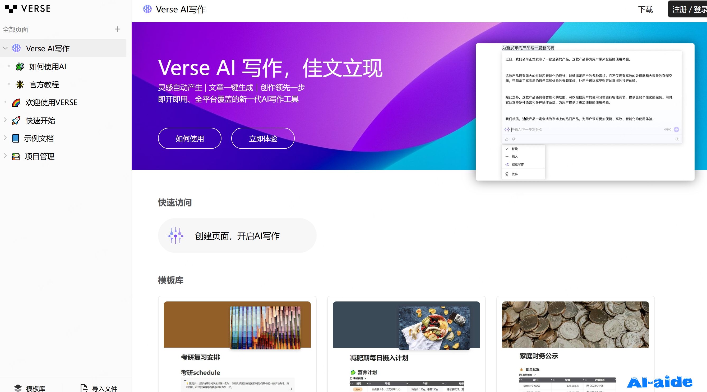Click the thumbs-down icon in the preview
The image size is (707, 392).
(x=514, y=139)
